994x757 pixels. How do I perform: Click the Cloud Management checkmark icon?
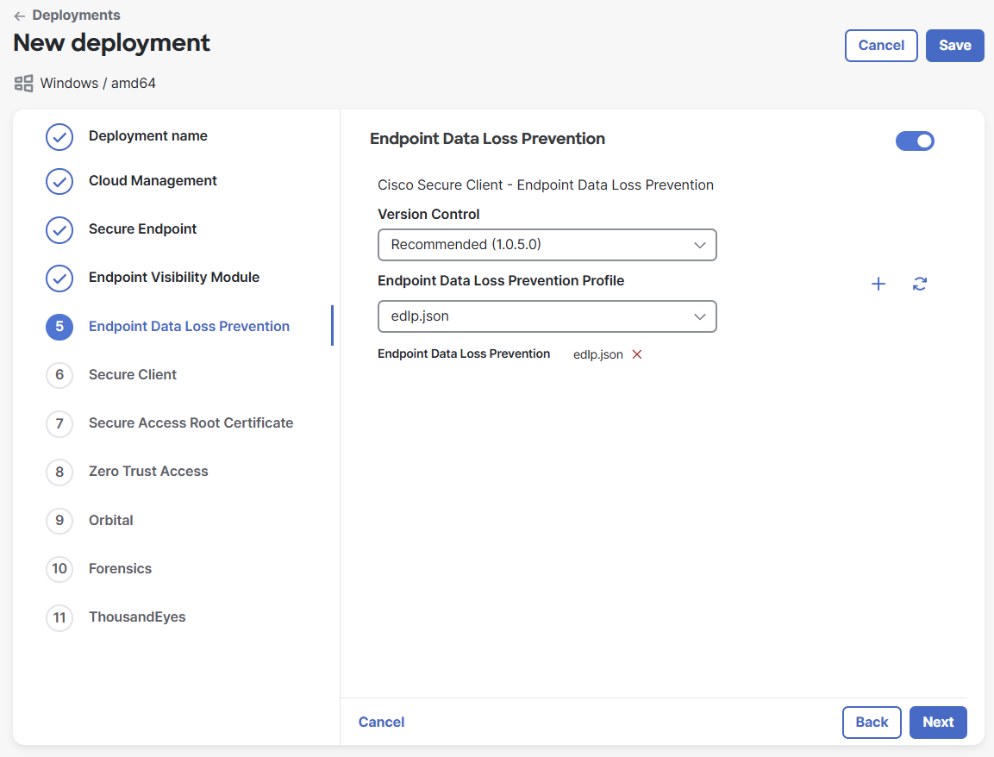pyautogui.click(x=59, y=182)
